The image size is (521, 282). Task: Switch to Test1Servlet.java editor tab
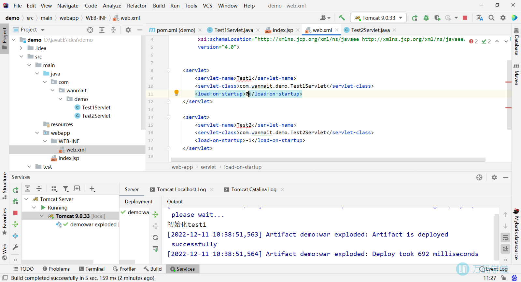[233, 30]
